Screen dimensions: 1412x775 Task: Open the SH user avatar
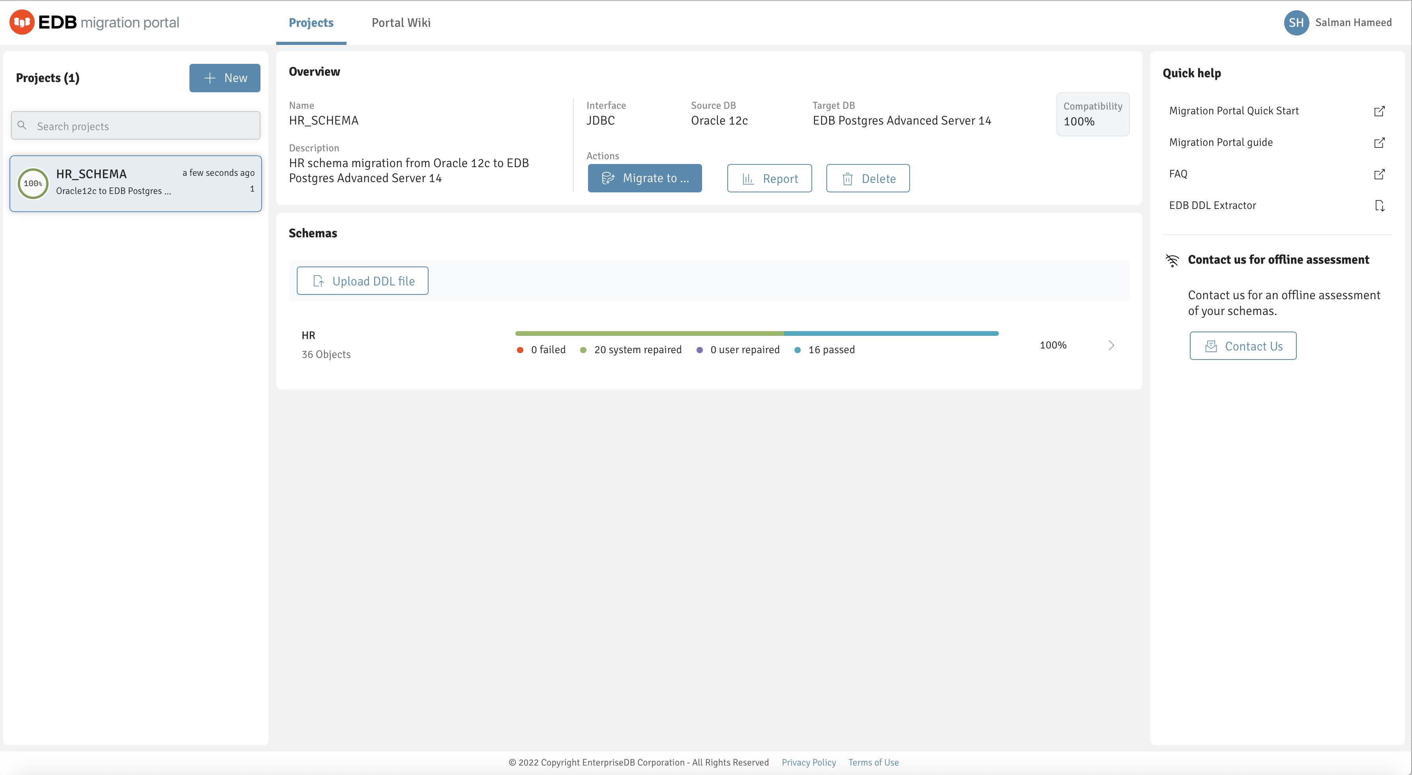point(1296,22)
